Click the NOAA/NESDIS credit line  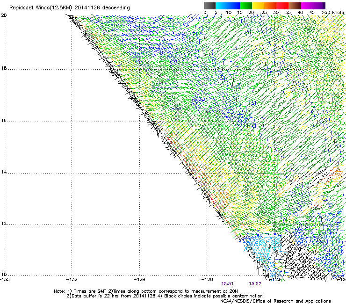point(275,301)
